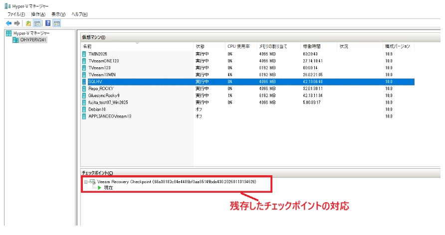Click the 4% CPU usage of TVeeam13WIN
Screen dimensions: 445x235
(x=230, y=75)
